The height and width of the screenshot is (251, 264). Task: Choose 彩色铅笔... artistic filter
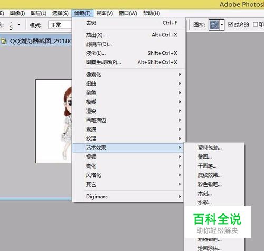click(x=214, y=184)
